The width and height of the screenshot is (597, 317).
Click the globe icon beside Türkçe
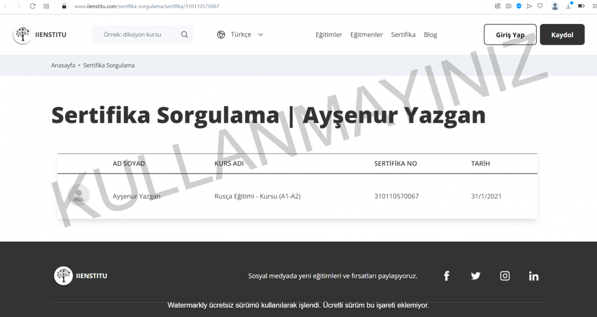point(221,34)
